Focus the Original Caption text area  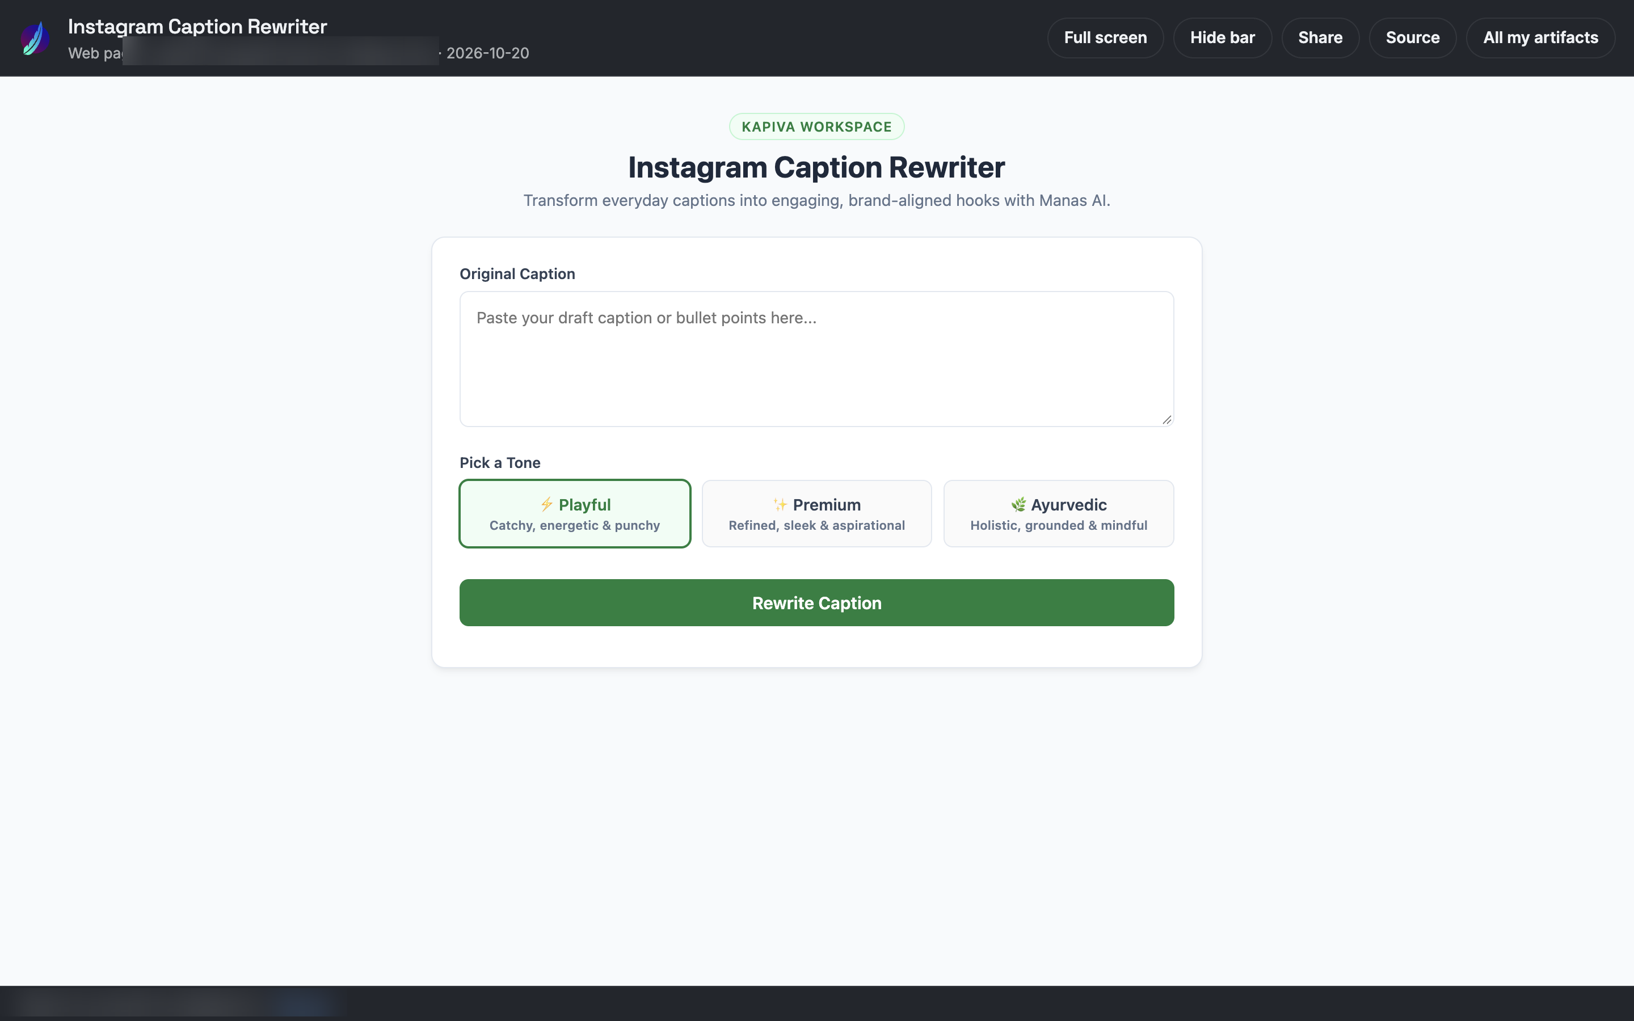[x=816, y=358]
